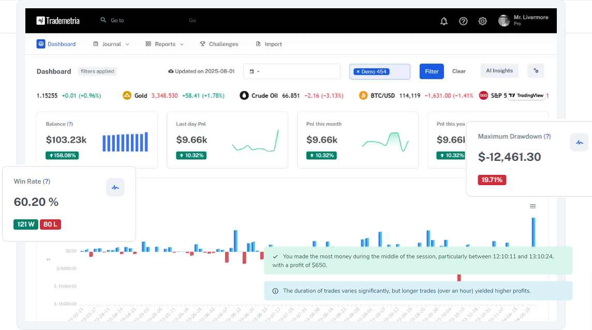Click the 80 L losses badge
Screen dimensions: 592x330
coord(50,224)
